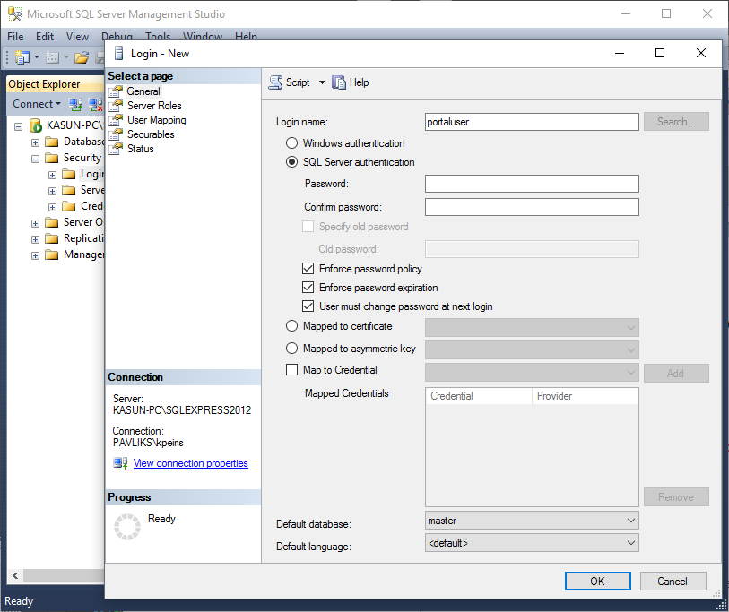The image size is (729, 612).
Task: Expand the Replication tree node
Action: point(35,239)
